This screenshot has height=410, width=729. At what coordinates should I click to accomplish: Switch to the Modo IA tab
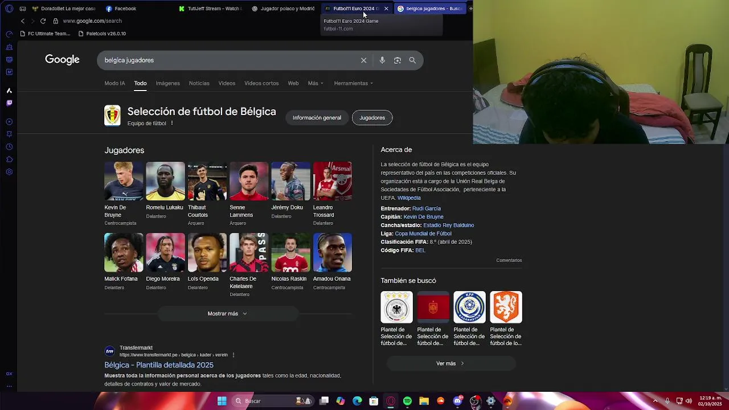point(114,83)
